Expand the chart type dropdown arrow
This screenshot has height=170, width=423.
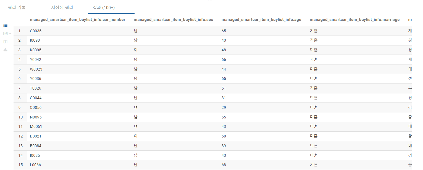pyautogui.click(x=10, y=33)
